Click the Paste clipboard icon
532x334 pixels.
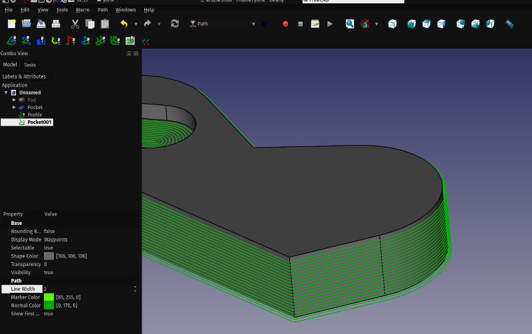pos(105,24)
